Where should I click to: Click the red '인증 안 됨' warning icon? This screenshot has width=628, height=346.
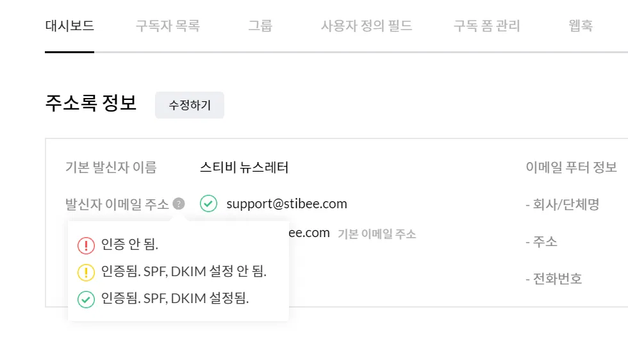click(86, 245)
